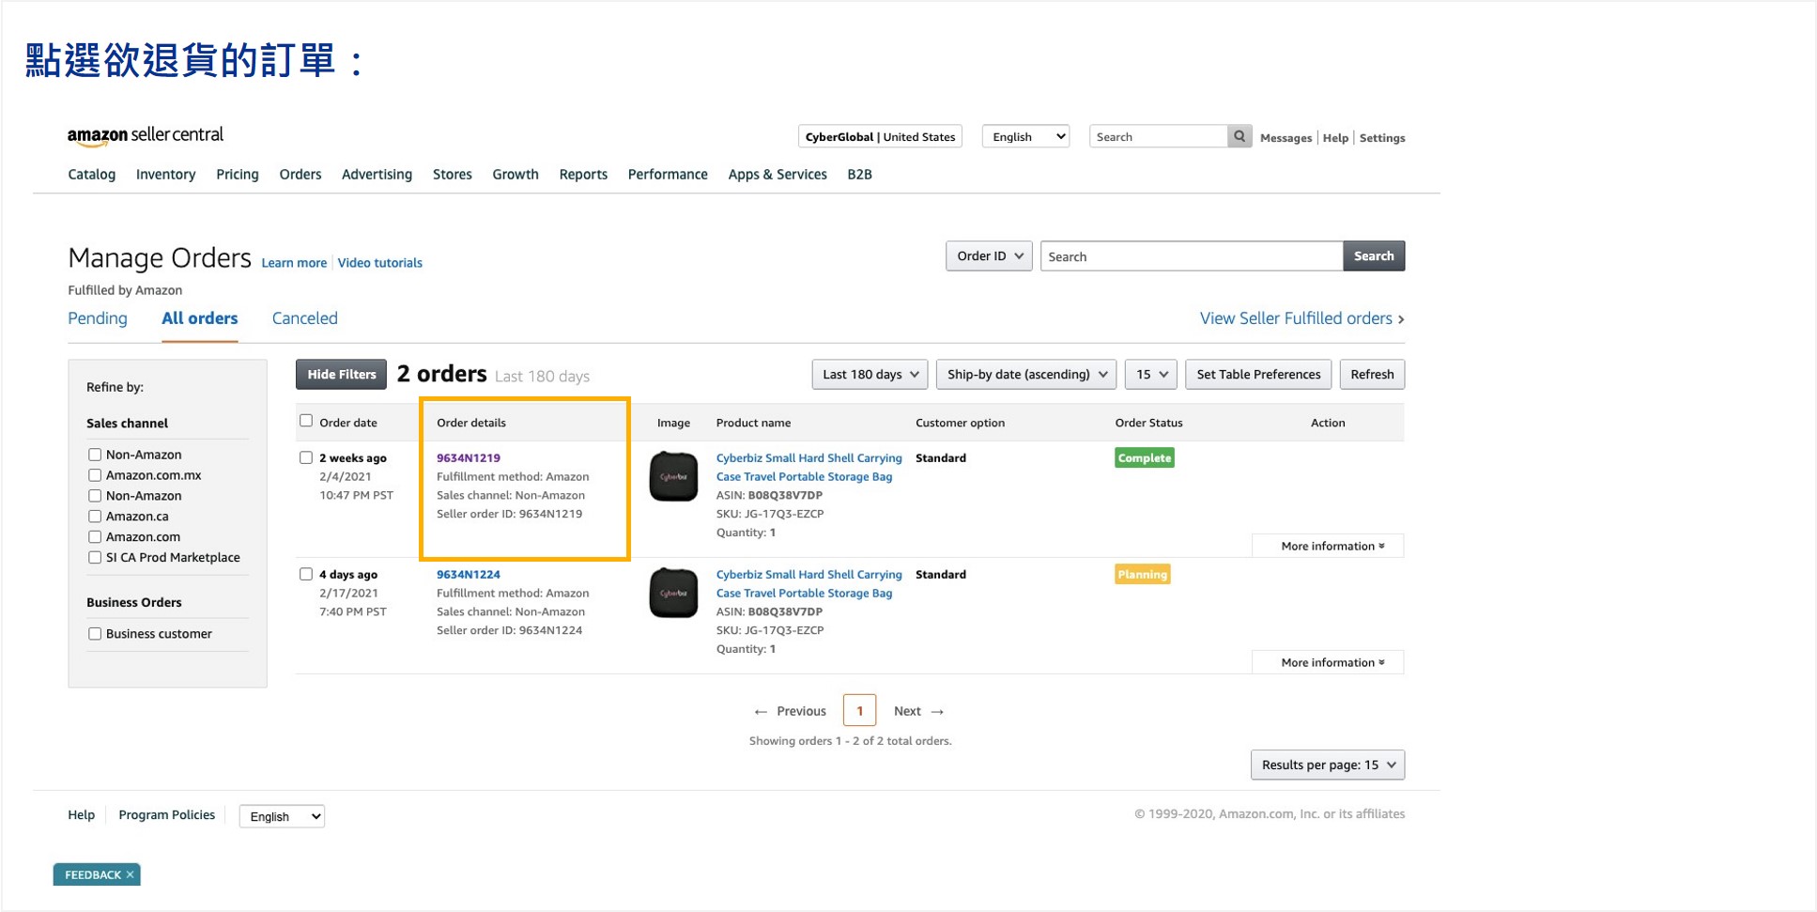Open Messages in the header
Screen dimensions: 1817x912
[1286, 137]
